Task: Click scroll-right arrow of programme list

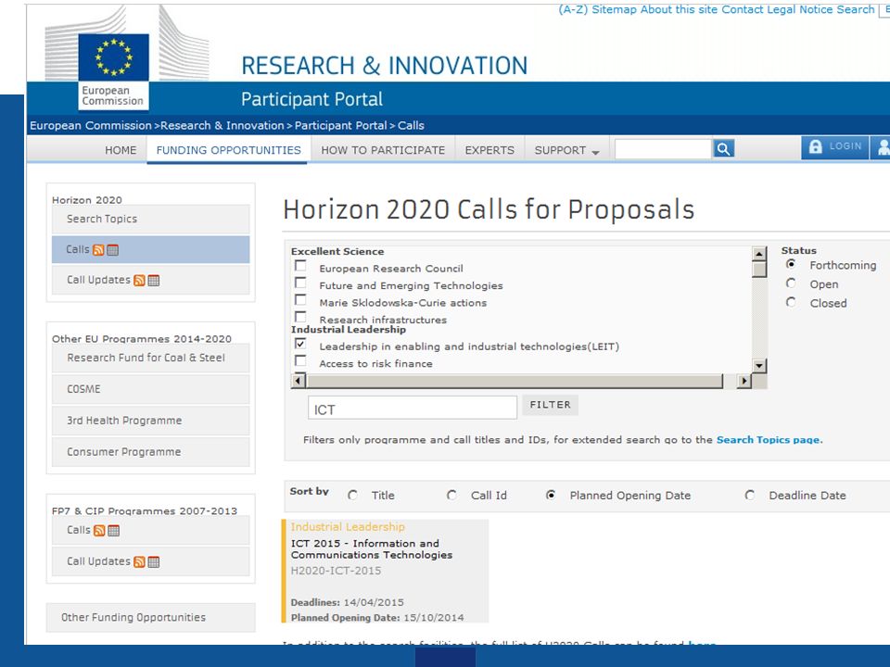Action: pyautogui.click(x=744, y=381)
